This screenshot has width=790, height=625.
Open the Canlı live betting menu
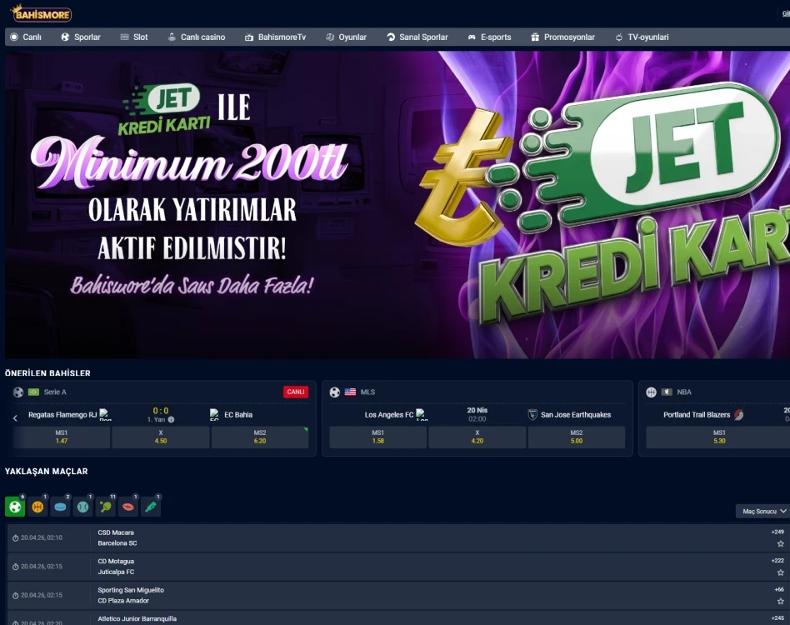pyautogui.click(x=26, y=37)
